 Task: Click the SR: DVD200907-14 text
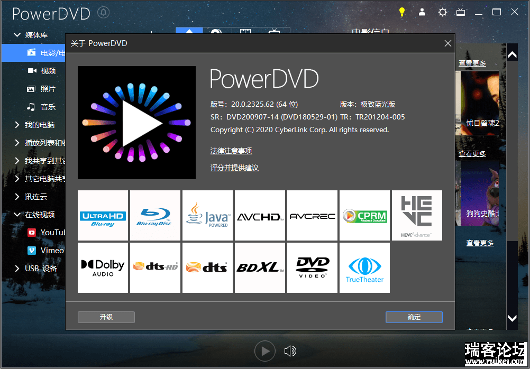point(274,117)
